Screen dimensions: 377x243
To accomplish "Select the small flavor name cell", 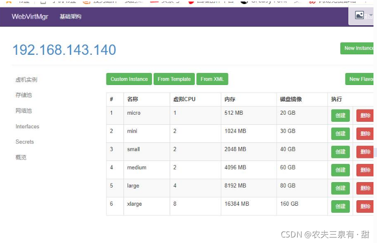I will click(x=147, y=152).
